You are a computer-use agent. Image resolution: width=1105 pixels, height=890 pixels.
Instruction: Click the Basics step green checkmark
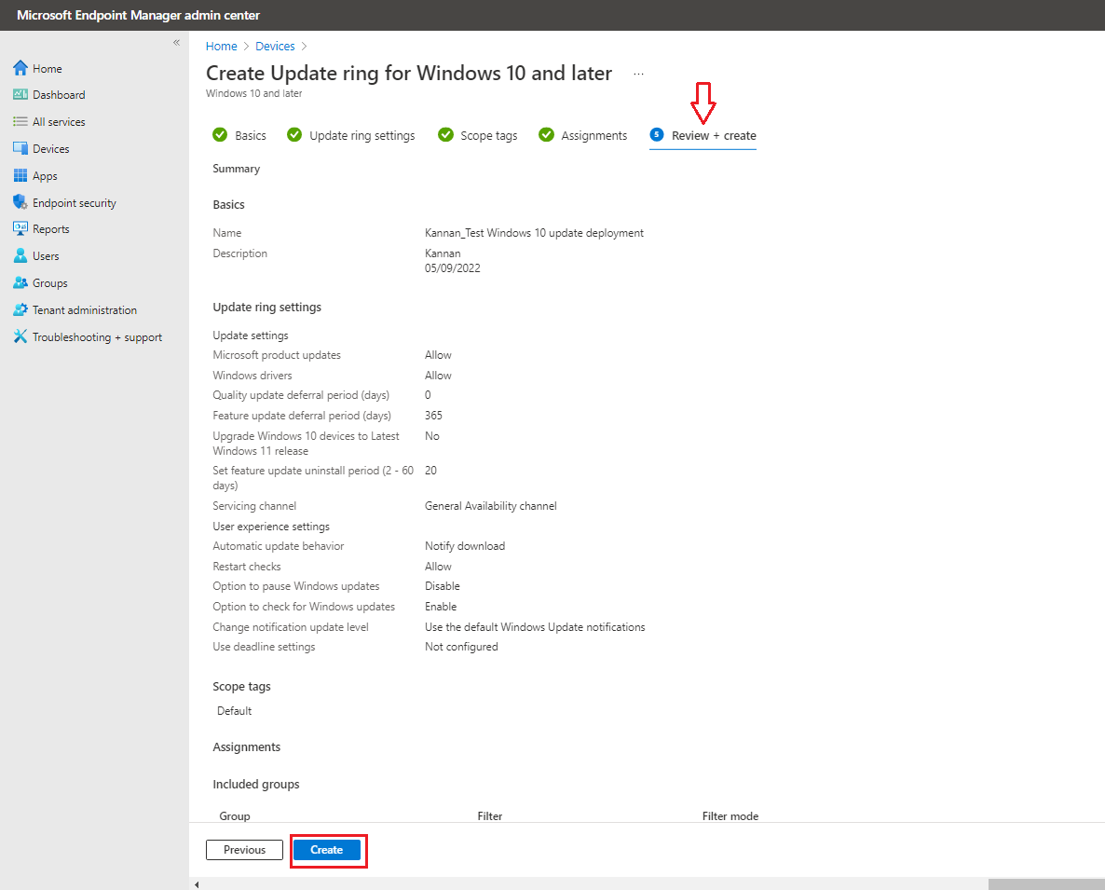(220, 134)
